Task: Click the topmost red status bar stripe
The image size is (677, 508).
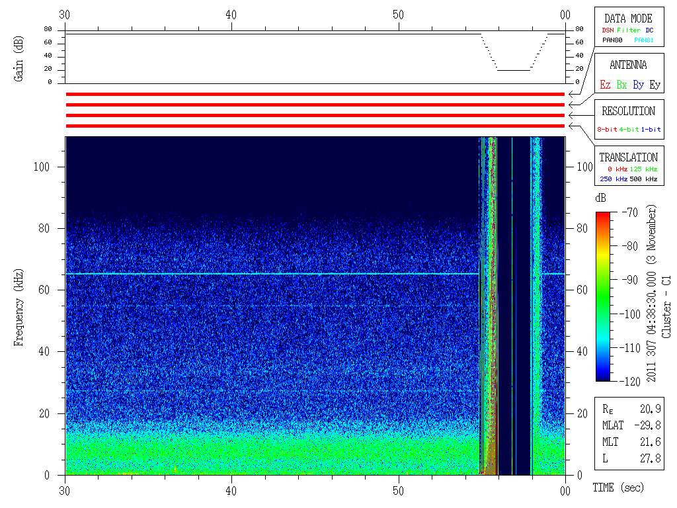Action: pos(315,95)
